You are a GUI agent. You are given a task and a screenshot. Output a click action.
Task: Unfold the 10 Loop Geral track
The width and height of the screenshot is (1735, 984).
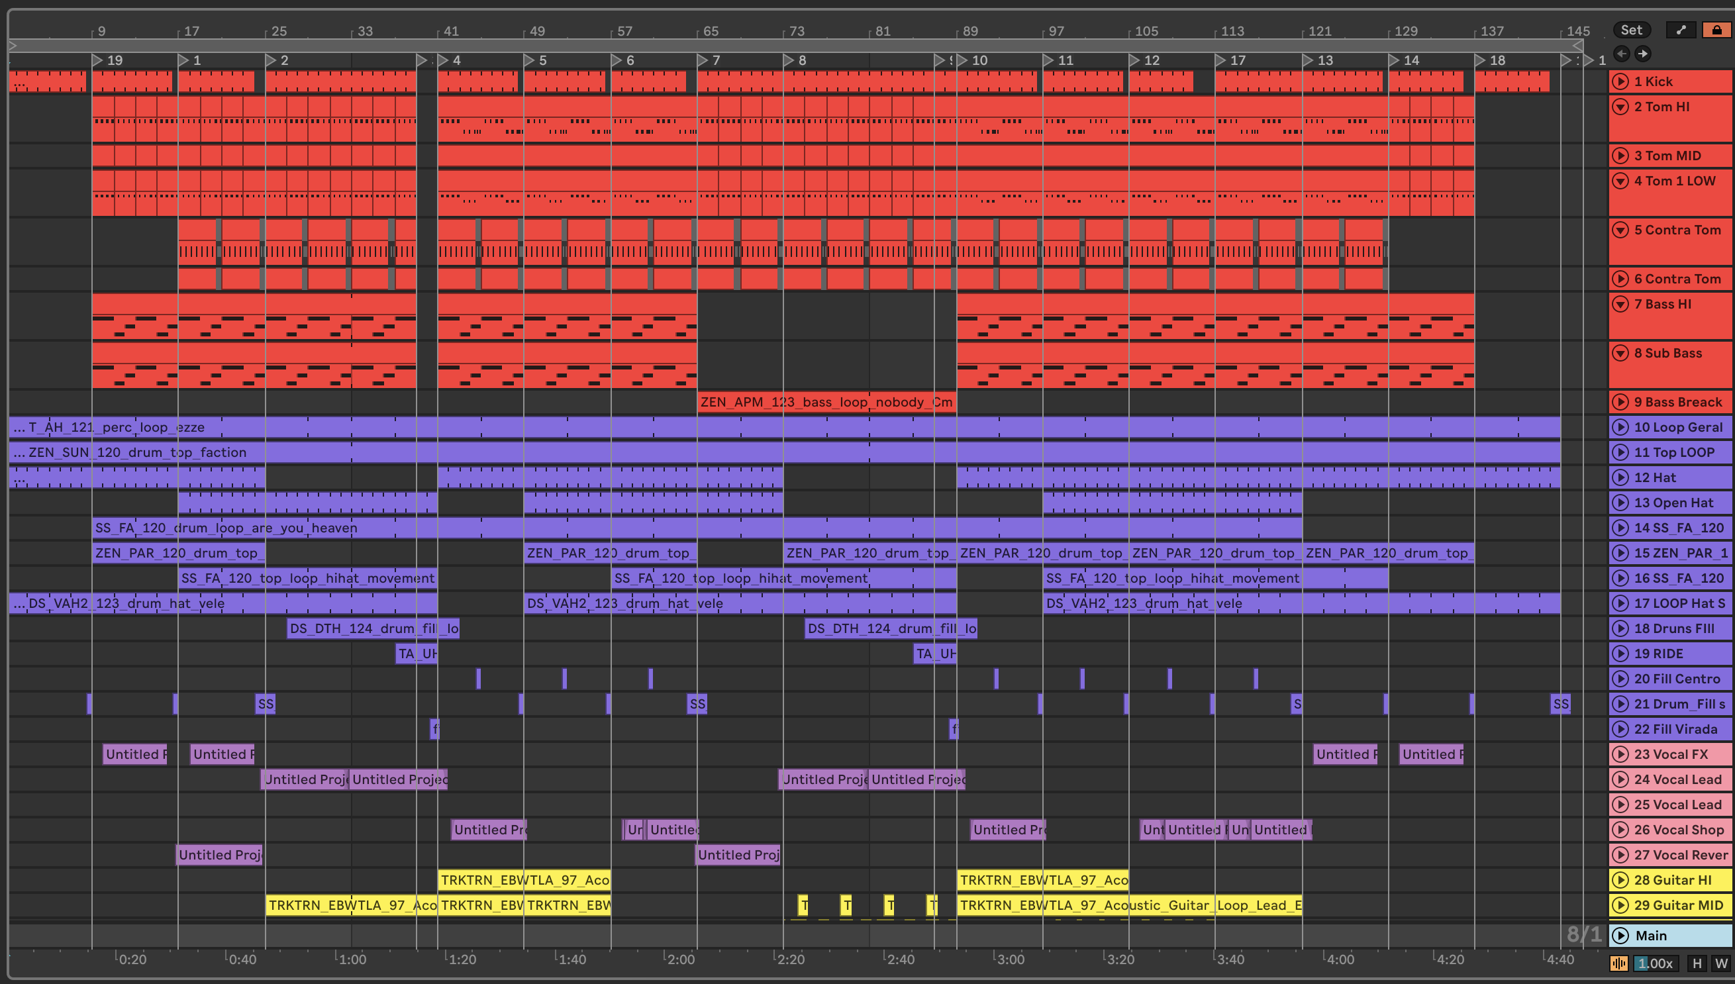coord(1621,427)
